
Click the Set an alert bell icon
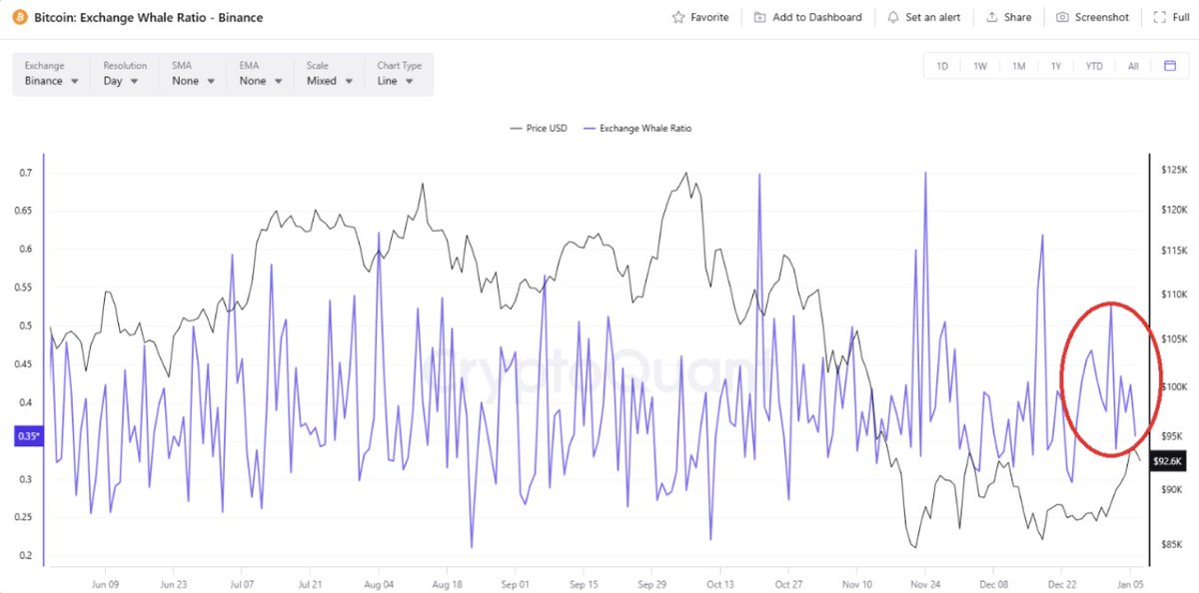[x=893, y=17]
